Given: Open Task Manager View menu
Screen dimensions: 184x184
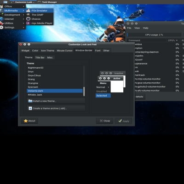Looking at the screenshot, I should (x=137, y=28).
